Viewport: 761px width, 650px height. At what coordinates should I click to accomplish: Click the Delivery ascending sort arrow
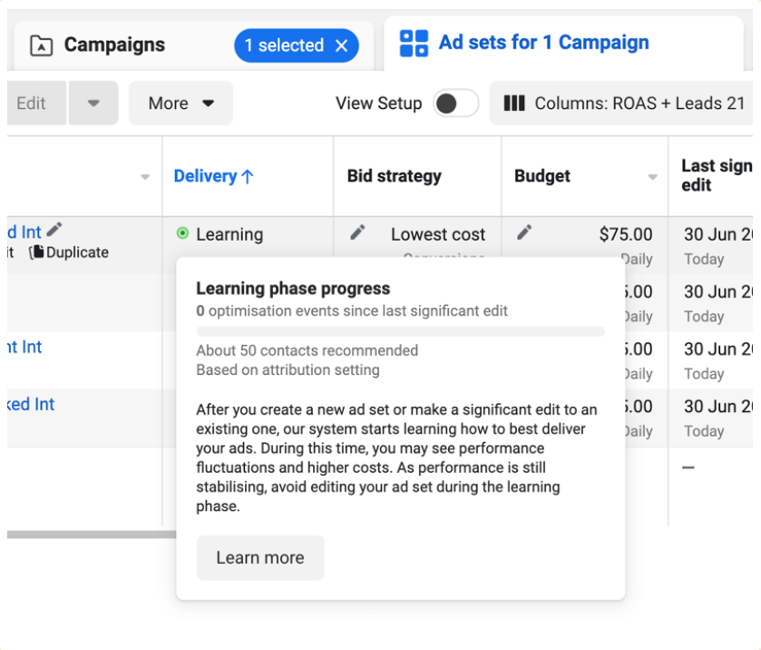pos(248,176)
